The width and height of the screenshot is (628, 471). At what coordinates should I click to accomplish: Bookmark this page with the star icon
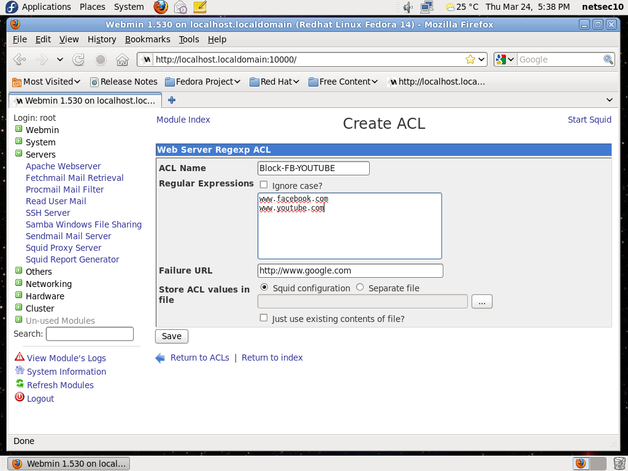(x=470, y=59)
